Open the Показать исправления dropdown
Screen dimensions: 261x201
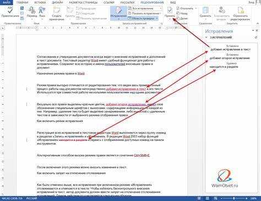click(144, 13)
